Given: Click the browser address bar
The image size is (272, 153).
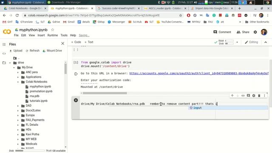Looking at the screenshot, I should pos(103,15).
